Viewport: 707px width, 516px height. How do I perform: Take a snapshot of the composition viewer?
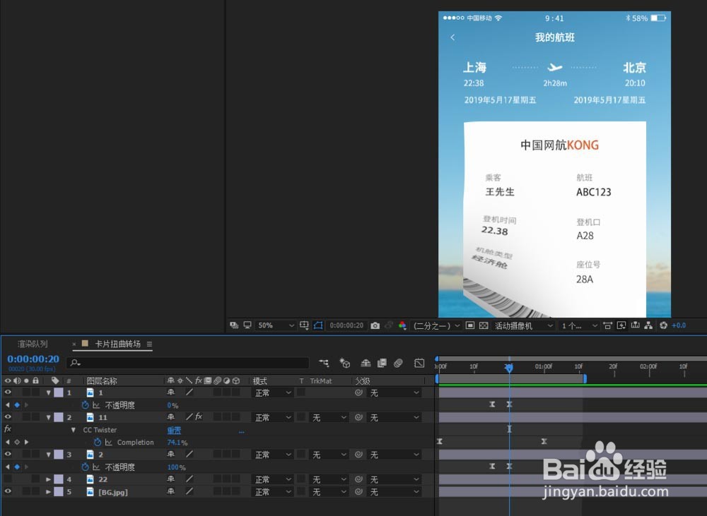[x=375, y=325]
